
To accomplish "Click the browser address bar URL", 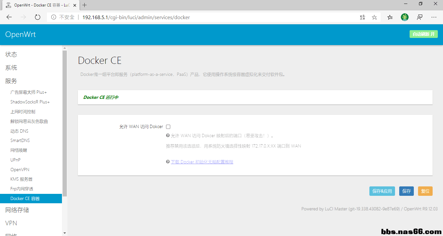I will point(136,17).
